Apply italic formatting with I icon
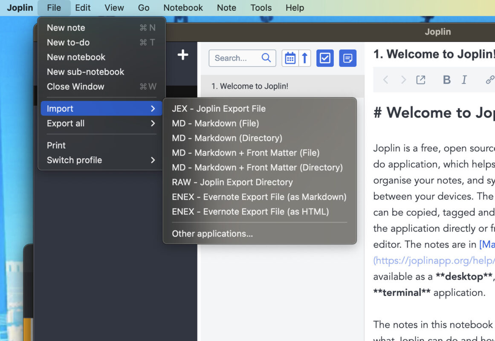 464,80
